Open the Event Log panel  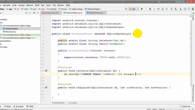(185, 106)
